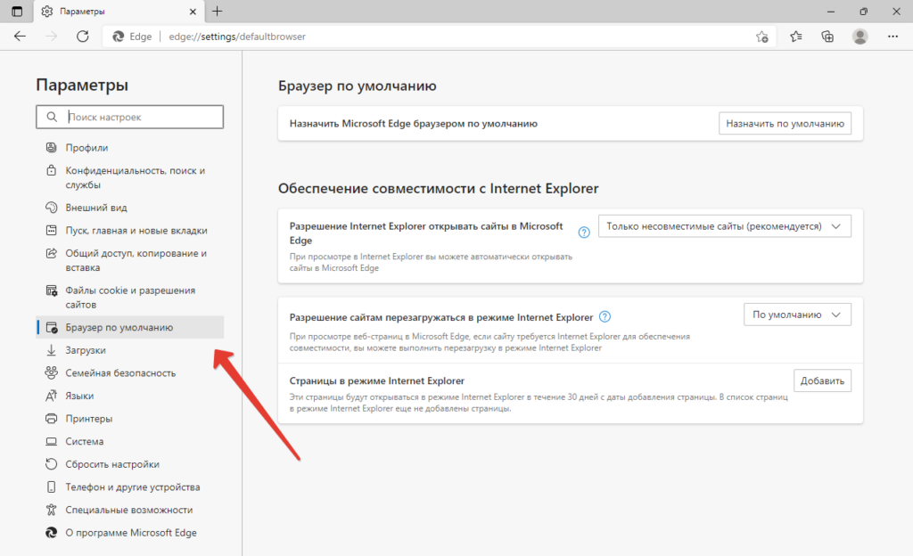The width and height of the screenshot is (913, 556).
Task: Add this page to favorites star icon
Action: (x=761, y=37)
